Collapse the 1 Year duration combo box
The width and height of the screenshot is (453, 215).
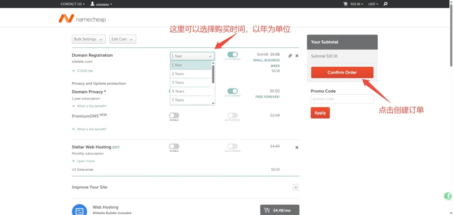pos(192,56)
